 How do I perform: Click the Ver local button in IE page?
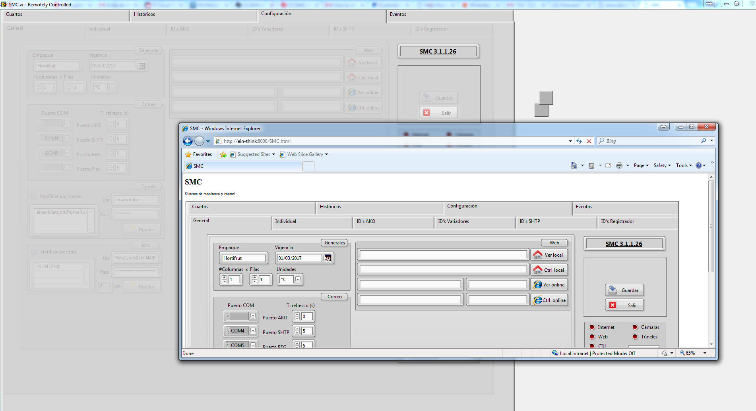pyautogui.click(x=549, y=255)
